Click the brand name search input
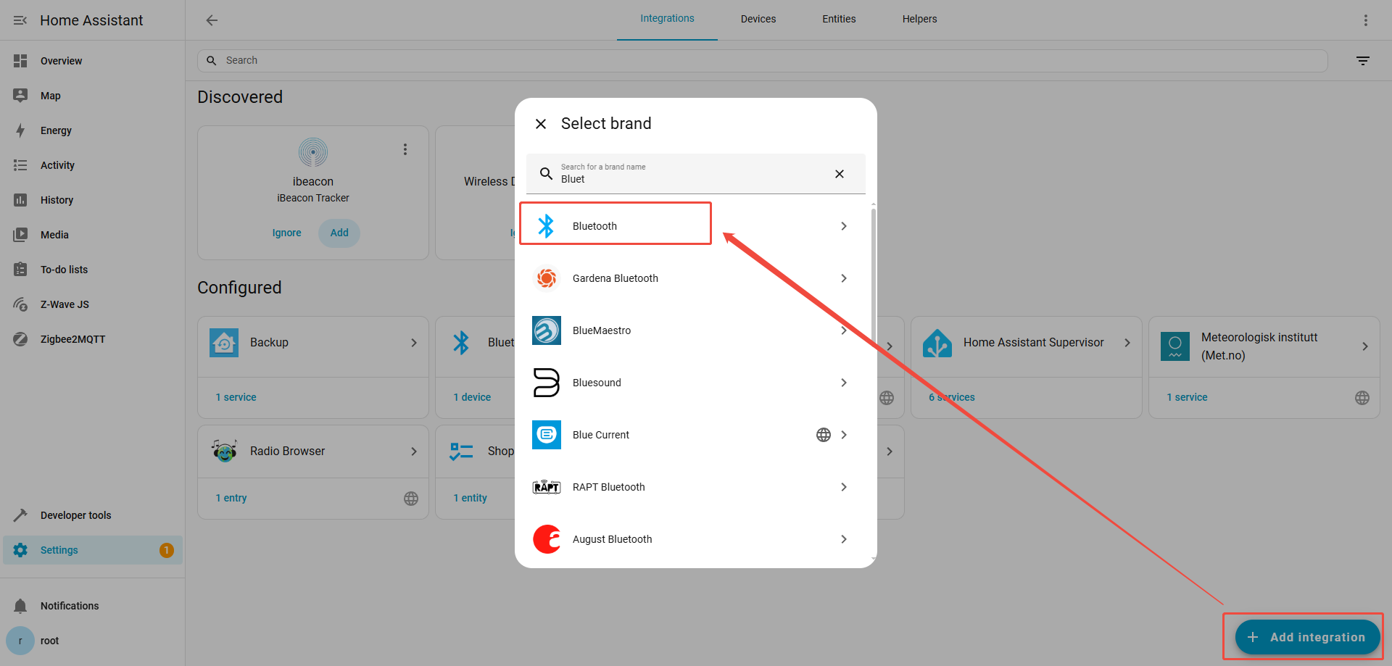 (689, 178)
